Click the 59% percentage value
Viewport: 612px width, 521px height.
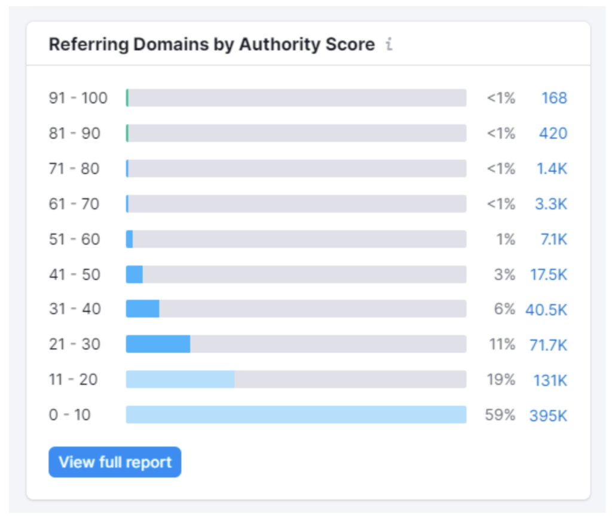500,415
